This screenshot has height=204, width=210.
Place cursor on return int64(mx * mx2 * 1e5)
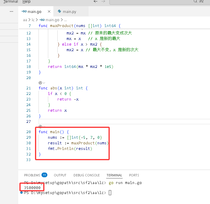point(81,67)
